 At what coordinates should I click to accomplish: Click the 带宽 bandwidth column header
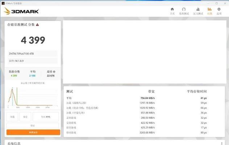(151, 91)
